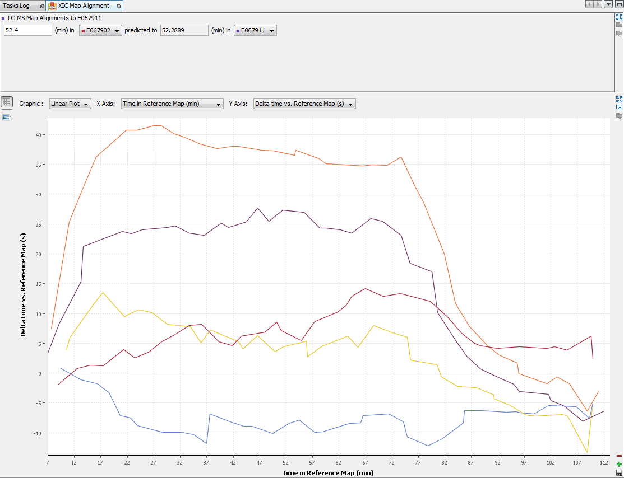
Task: Click the export arrow icon above the plot
Action: click(x=7, y=118)
